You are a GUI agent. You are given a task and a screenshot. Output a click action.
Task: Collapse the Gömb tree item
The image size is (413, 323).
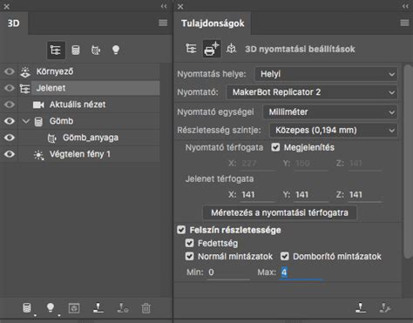coord(26,121)
